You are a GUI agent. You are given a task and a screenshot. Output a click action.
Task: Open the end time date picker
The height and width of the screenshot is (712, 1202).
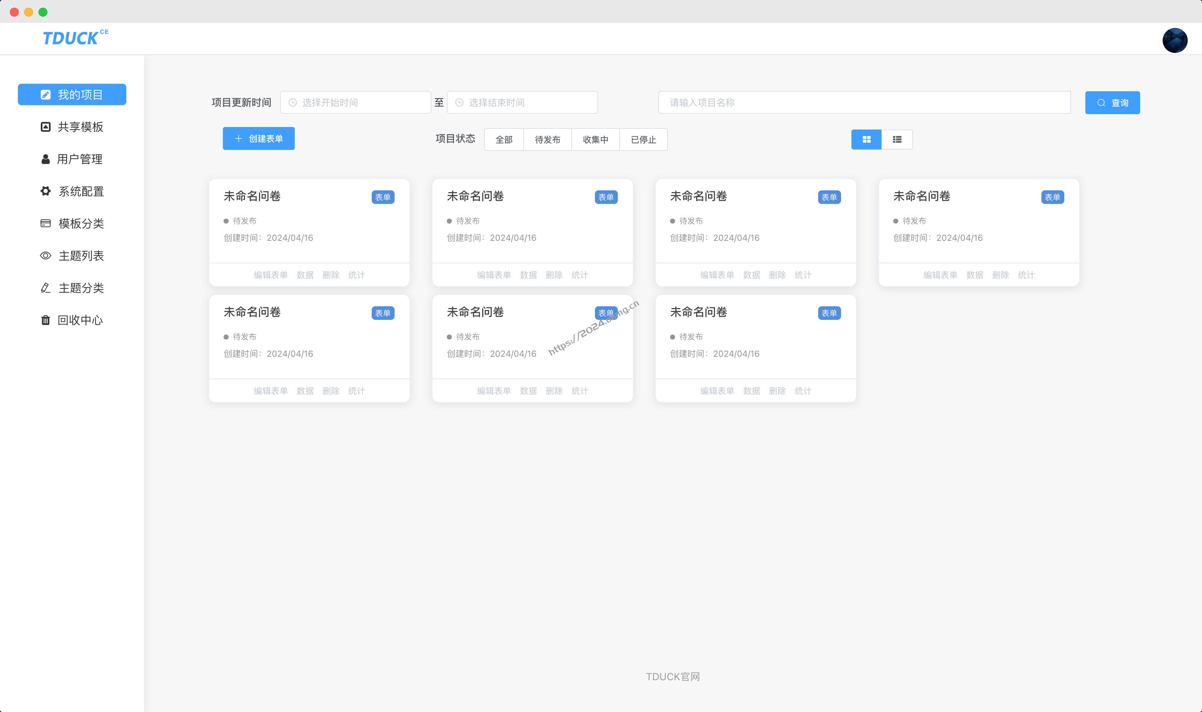point(522,102)
